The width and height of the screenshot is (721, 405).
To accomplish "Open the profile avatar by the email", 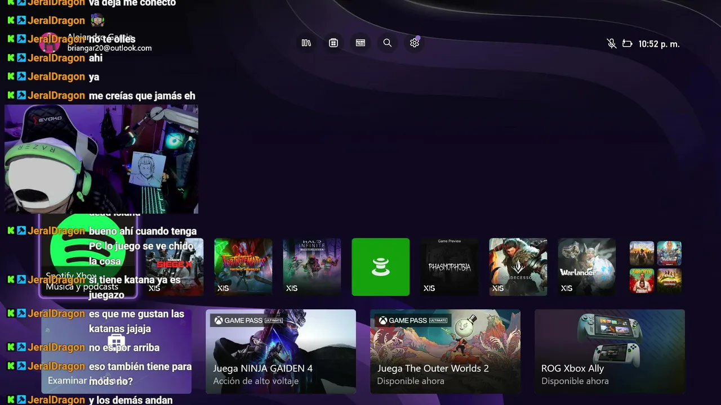I will click(x=50, y=43).
